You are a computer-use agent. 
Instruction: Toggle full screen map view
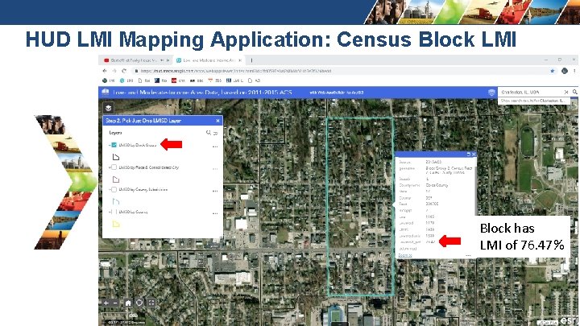[151, 303]
